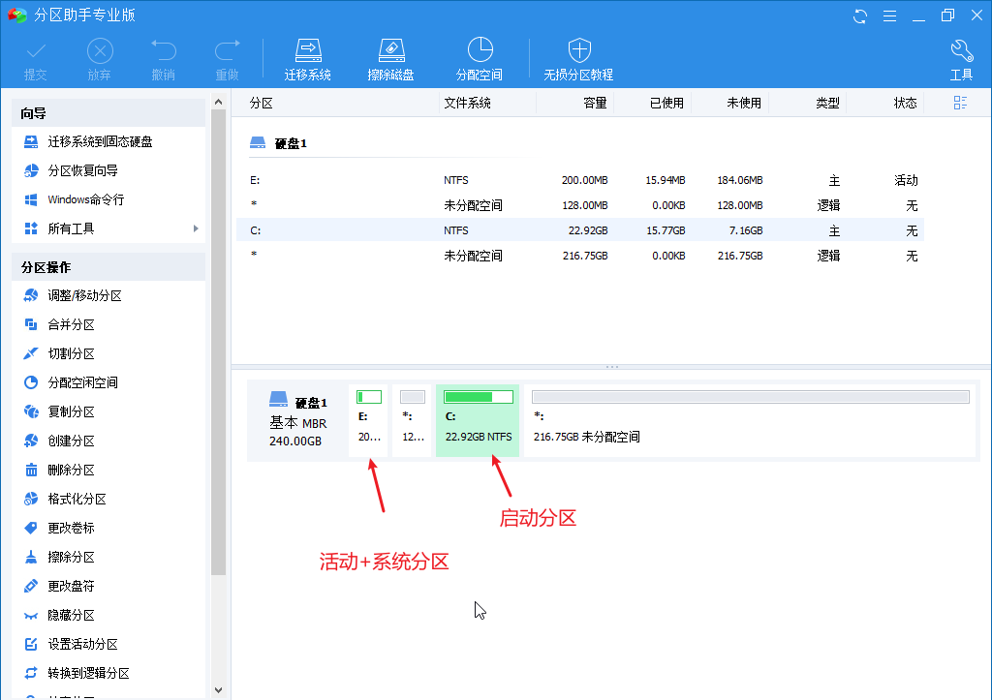Image resolution: width=992 pixels, height=700 pixels.
Task: Open 迁移系统 migrate system tool
Action: point(307,61)
